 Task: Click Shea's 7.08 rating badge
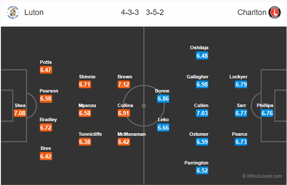click(x=20, y=113)
